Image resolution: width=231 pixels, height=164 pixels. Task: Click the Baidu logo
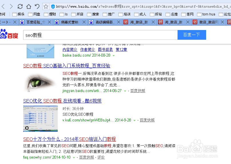tap(9, 34)
